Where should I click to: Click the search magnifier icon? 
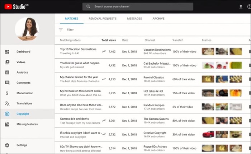[88, 6]
